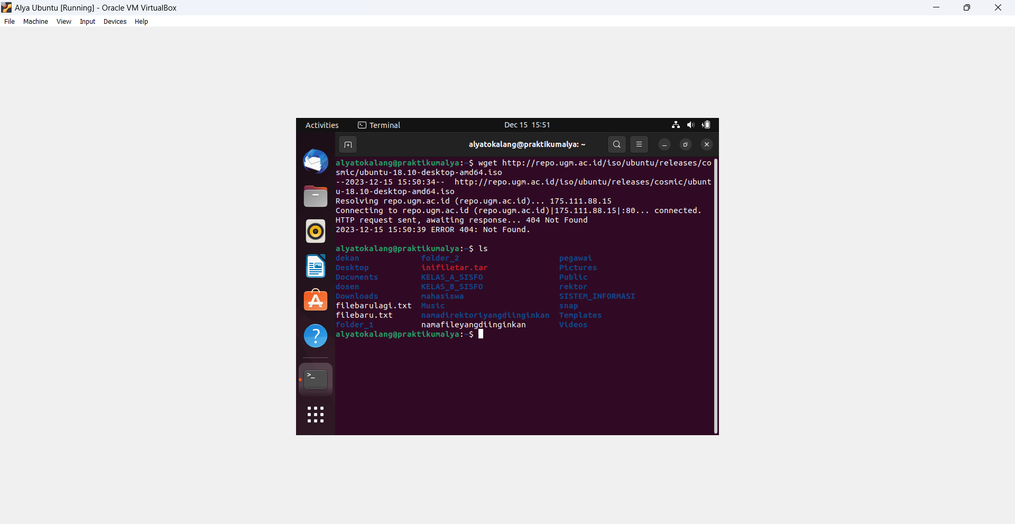The image size is (1015, 524).
Task: Open the VirtualBox File menu
Action: [10, 22]
